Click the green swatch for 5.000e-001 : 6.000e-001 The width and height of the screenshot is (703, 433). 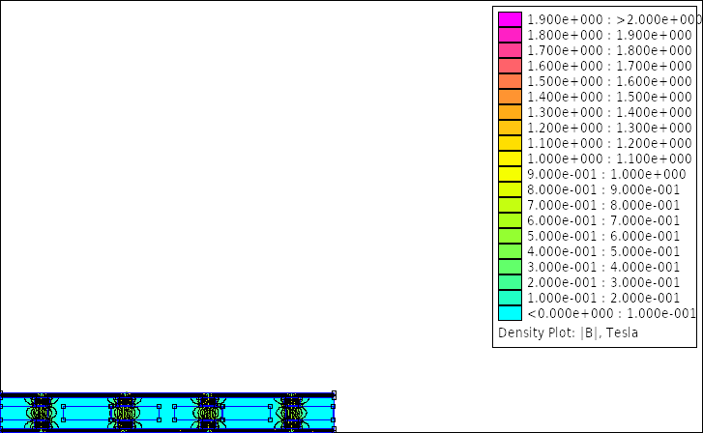point(510,236)
